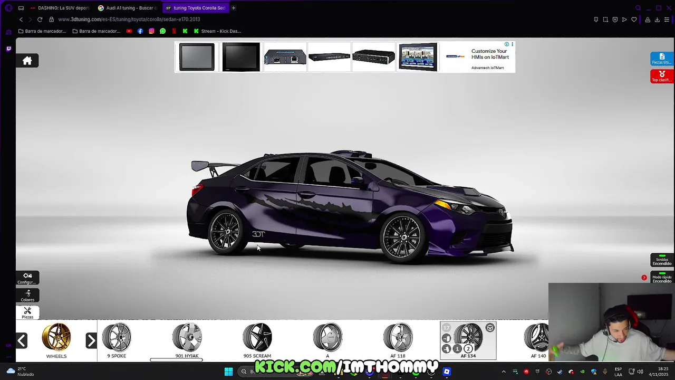Image resolution: width=675 pixels, height=380 pixels.
Task: Open Stream - Kick Dashboard bookmark
Action: 217,31
